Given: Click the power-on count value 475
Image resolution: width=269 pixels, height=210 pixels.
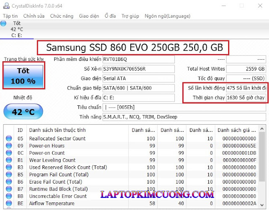Looking at the screenshot, I should pos(246,88).
